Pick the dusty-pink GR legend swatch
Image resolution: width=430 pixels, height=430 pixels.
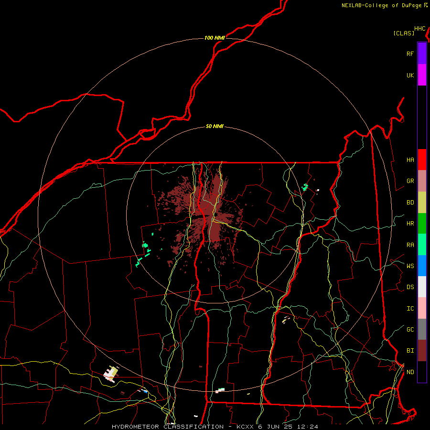tap(422, 181)
